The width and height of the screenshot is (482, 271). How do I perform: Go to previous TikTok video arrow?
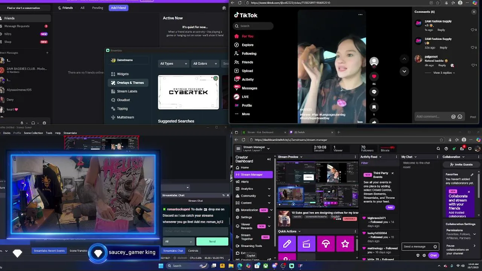(x=404, y=59)
